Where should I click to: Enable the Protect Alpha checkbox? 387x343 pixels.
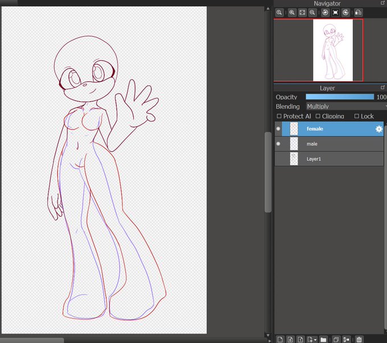279,116
